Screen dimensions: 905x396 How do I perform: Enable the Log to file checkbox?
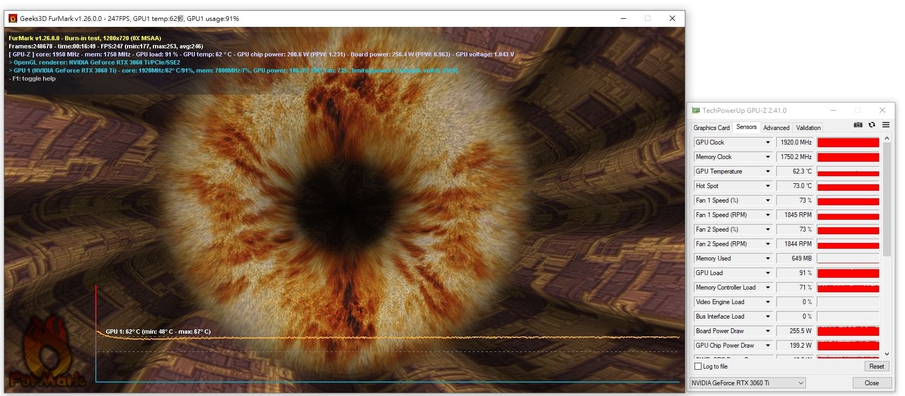click(x=698, y=366)
